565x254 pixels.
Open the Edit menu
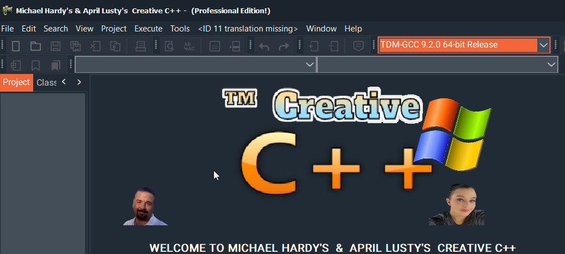[29, 28]
